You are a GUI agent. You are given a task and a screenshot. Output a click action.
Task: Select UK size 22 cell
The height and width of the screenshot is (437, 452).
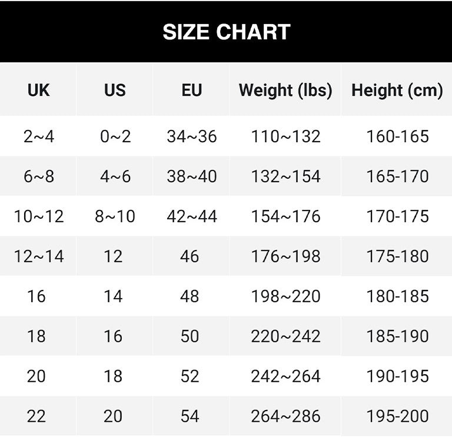pos(36,416)
